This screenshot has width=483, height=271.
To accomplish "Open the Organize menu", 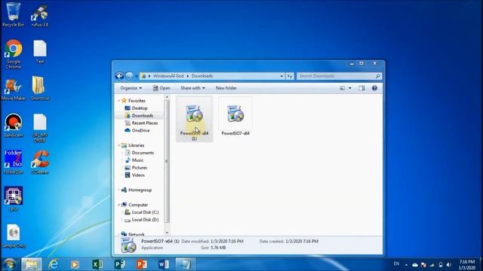I will pyautogui.click(x=131, y=88).
